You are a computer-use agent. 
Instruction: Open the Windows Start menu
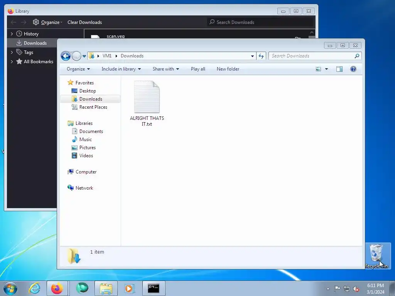[10, 288]
